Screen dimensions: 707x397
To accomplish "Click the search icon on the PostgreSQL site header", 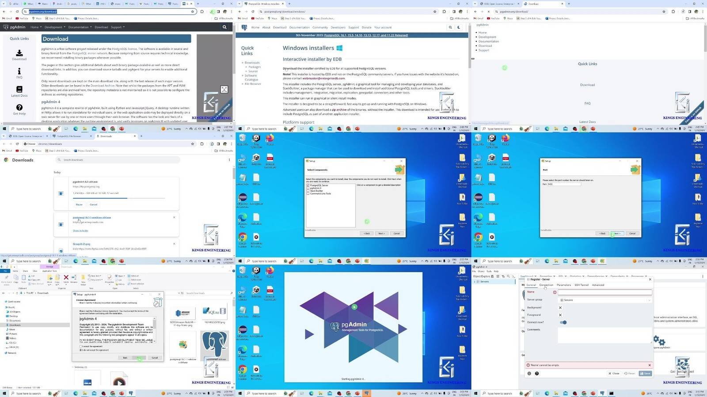I will point(450,27).
